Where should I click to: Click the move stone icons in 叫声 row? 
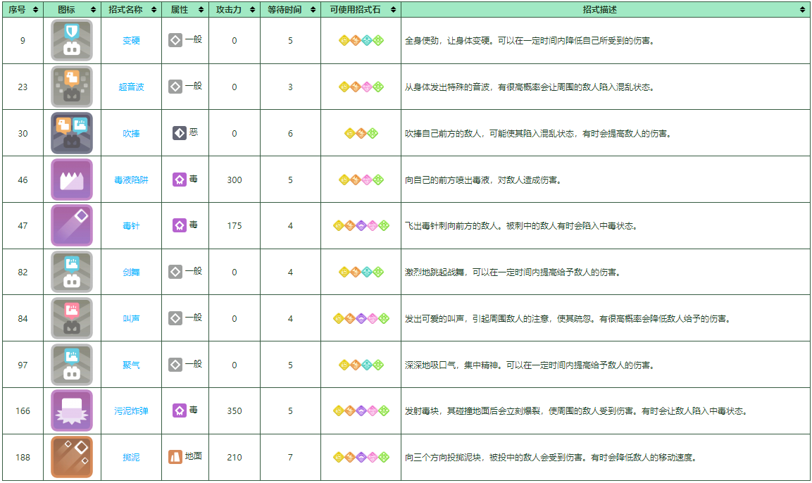coord(361,318)
